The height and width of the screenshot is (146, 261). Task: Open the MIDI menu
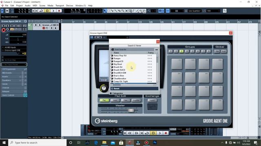tap(35, 6)
